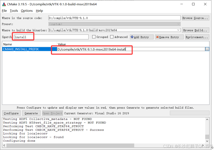Click the progress bar beside generator label
Viewport: 214px width, 150px height.
point(190,113)
